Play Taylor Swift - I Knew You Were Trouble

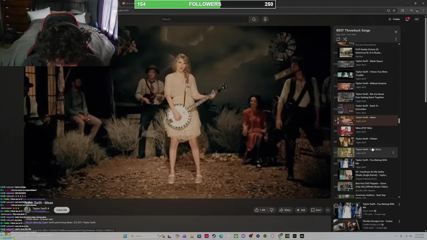(366, 75)
